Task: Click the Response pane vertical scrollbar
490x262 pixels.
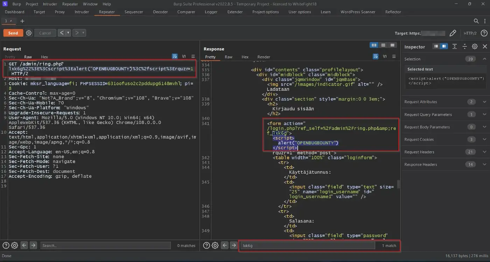Action: [x=399, y=184]
